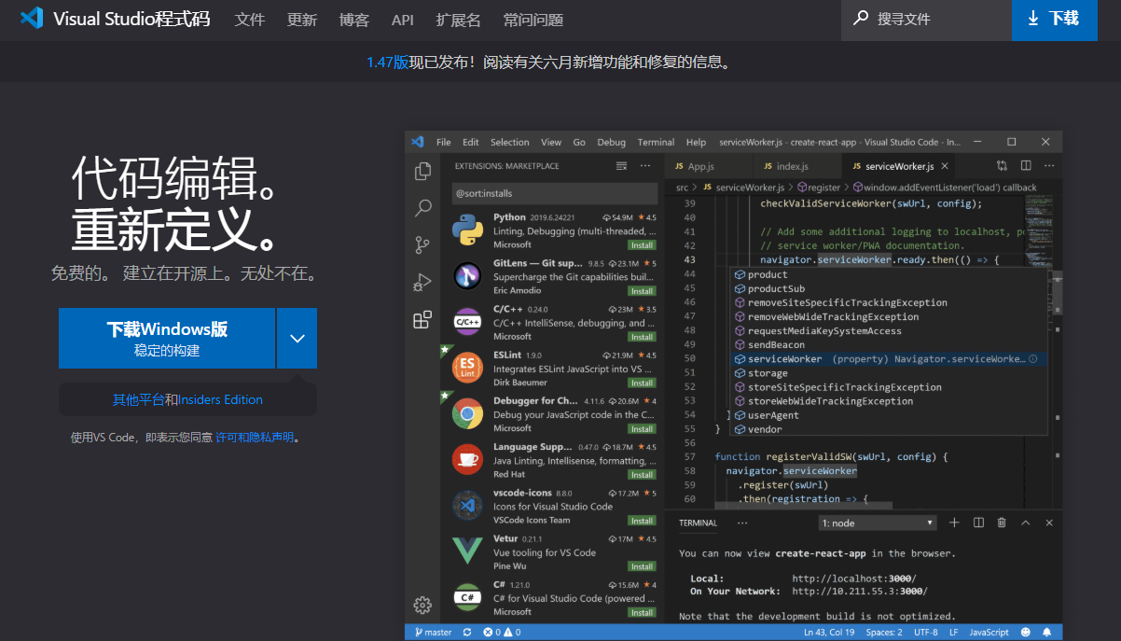Viewport: 1121px width, 641px height.
Task: Select the Source Control branch icon
Action: 422,245
